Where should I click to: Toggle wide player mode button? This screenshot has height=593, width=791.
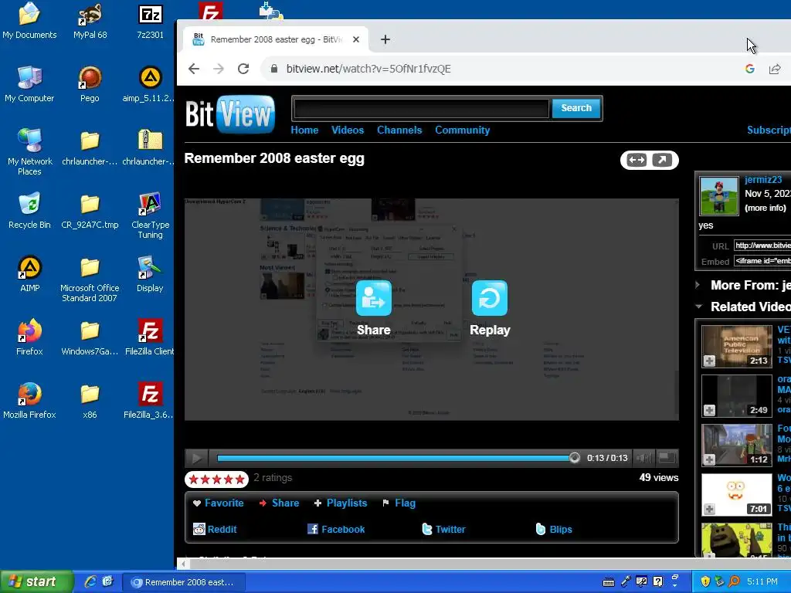[x=637, y=161]
